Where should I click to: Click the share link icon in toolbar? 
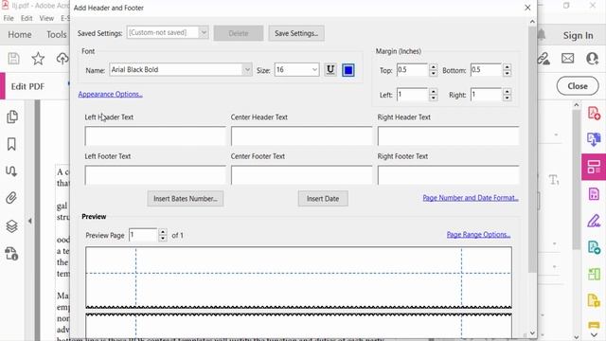click(544, 59)
